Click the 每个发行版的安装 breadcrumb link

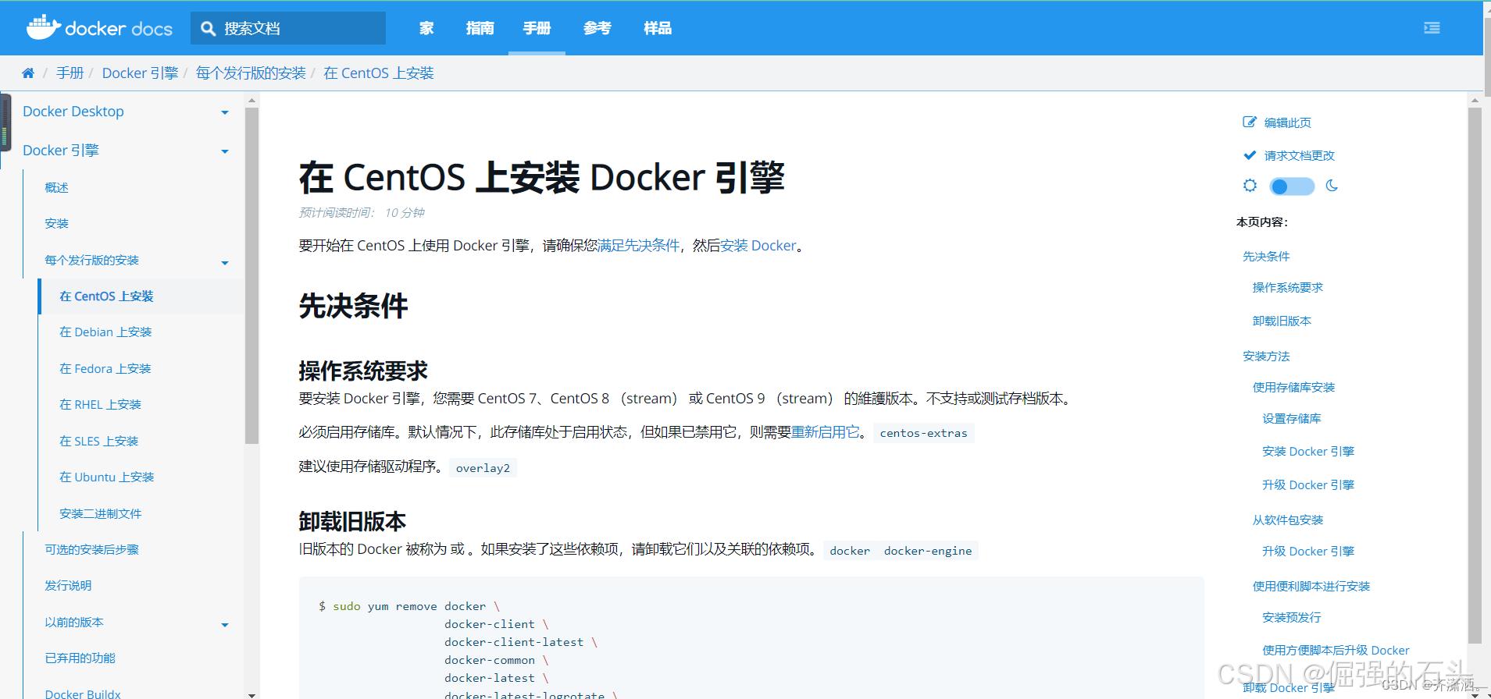(x=251, y=73)
